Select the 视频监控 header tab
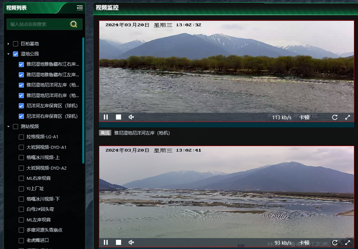The height and width of the screenshot is (249, 358). pos(106,7)
